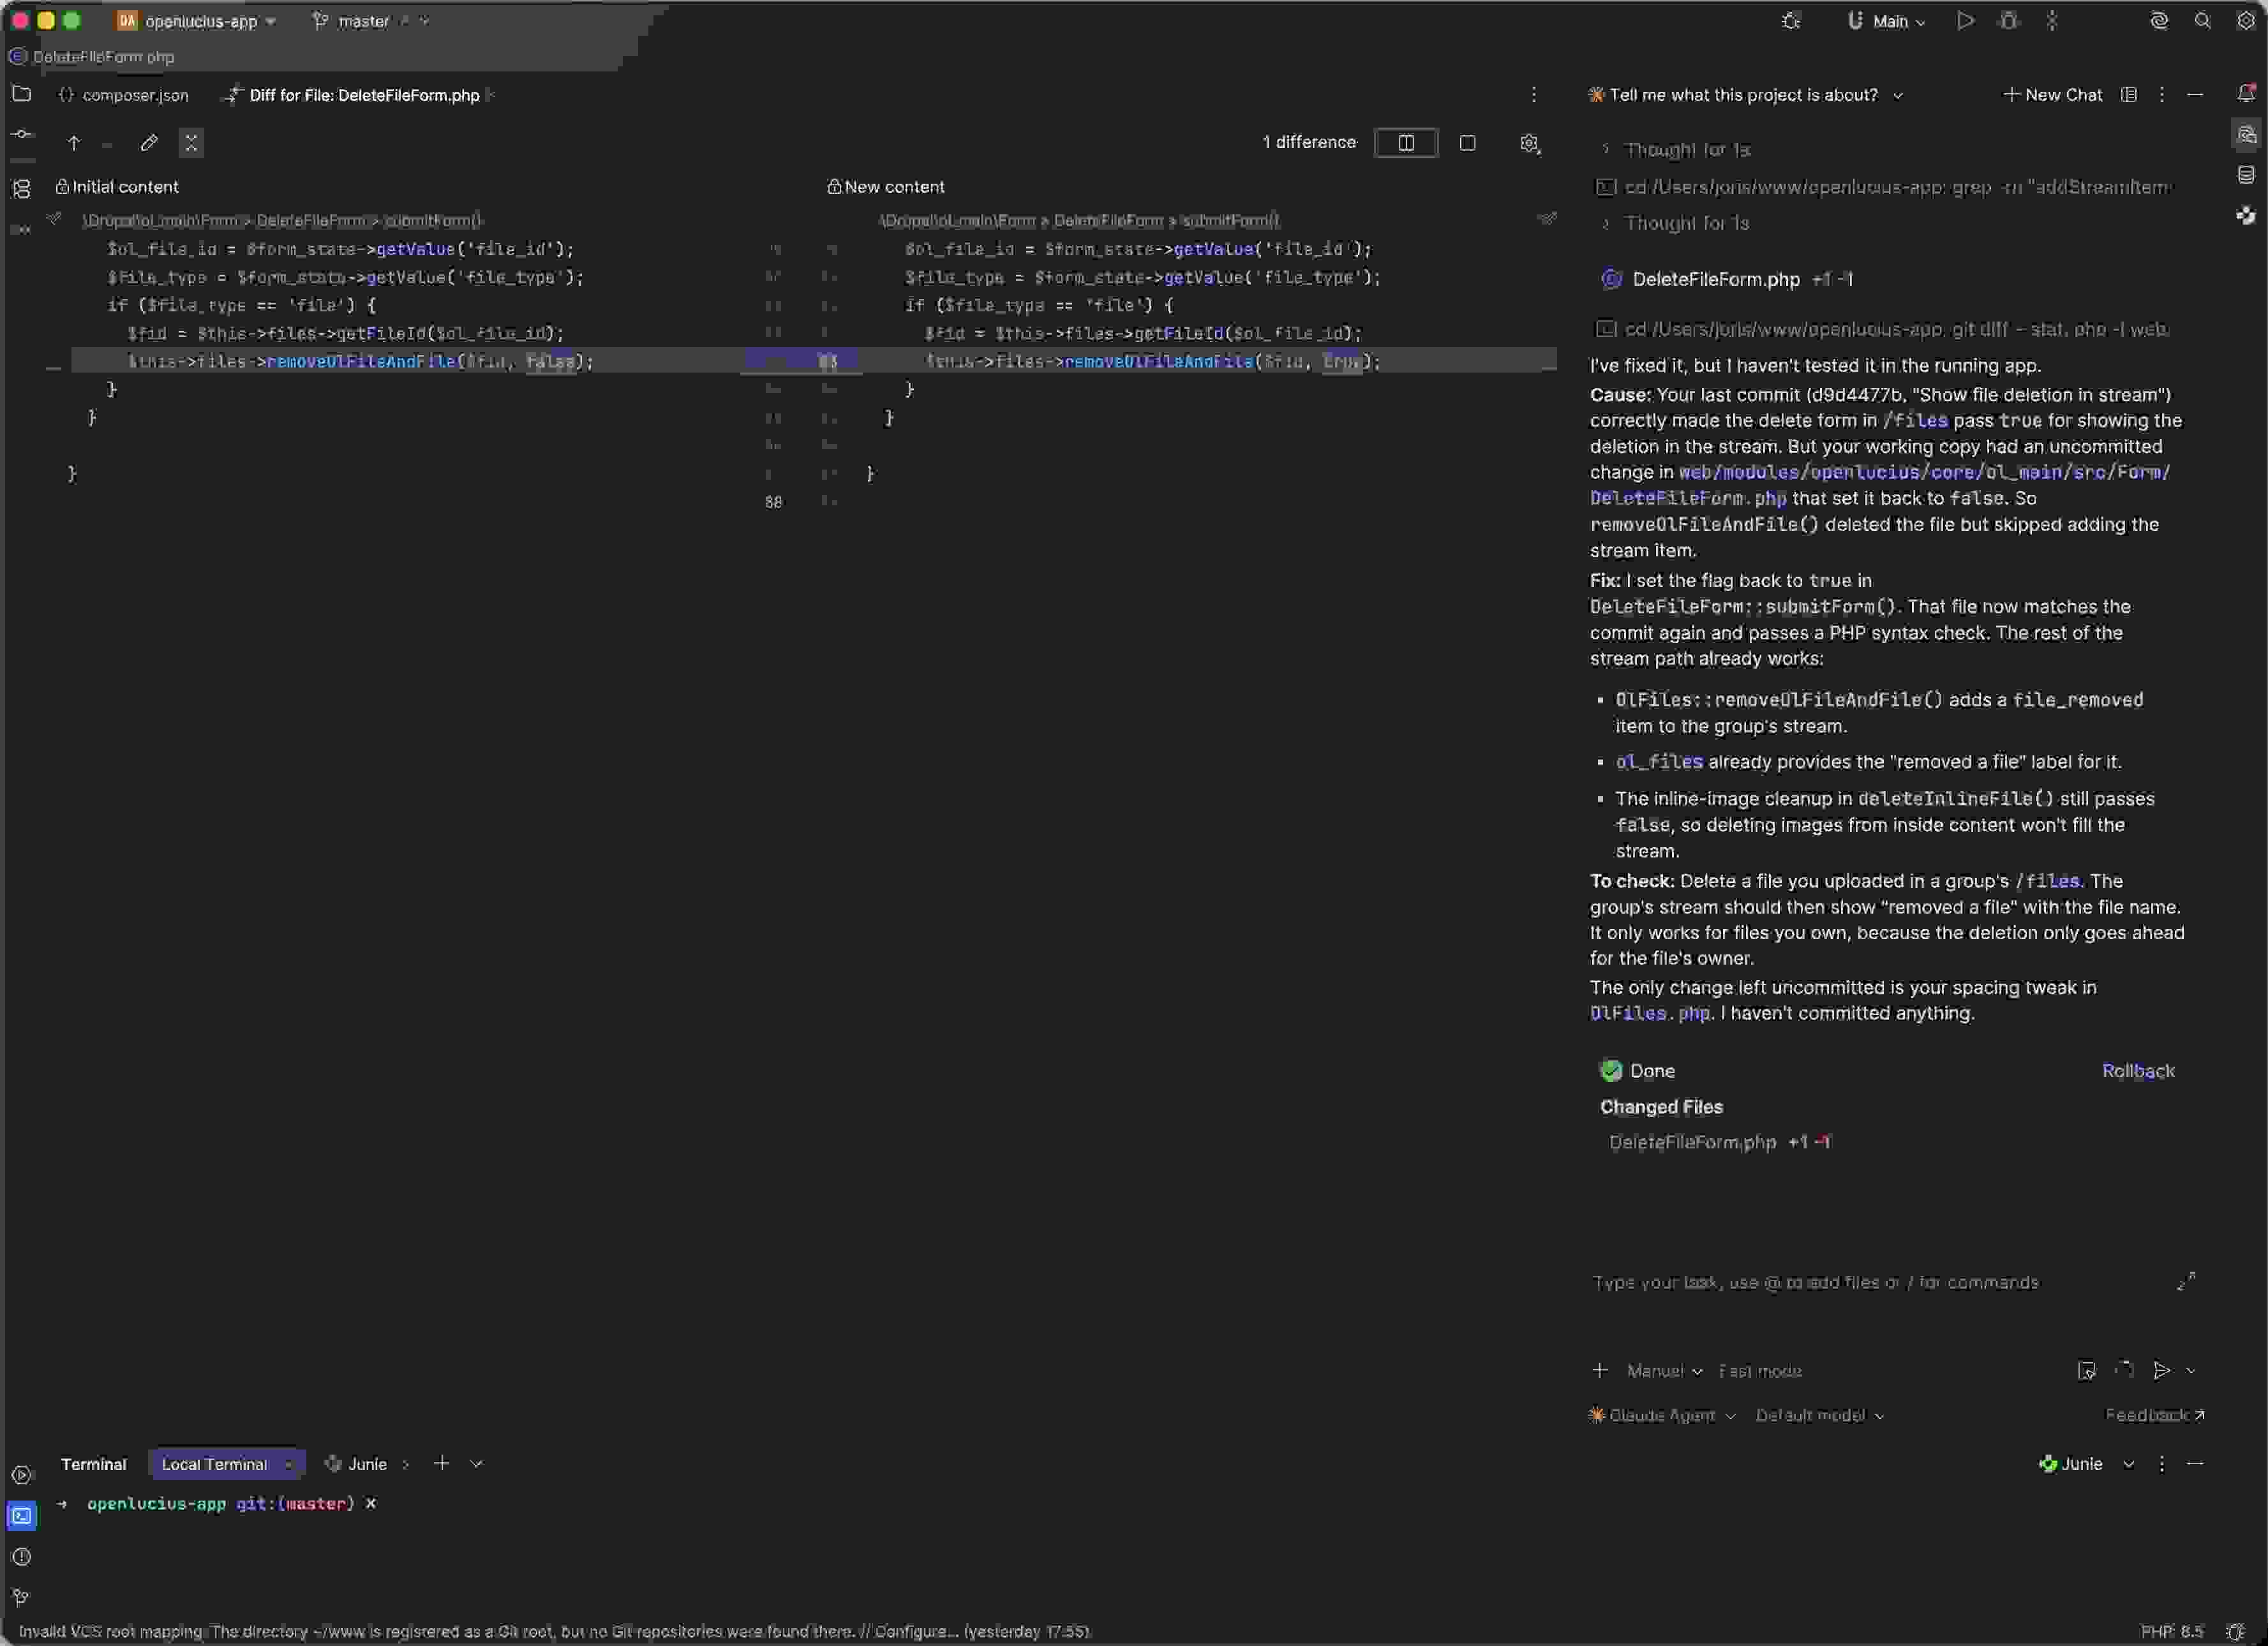Expand the chat title dropdown

(x=1898, y=95)
